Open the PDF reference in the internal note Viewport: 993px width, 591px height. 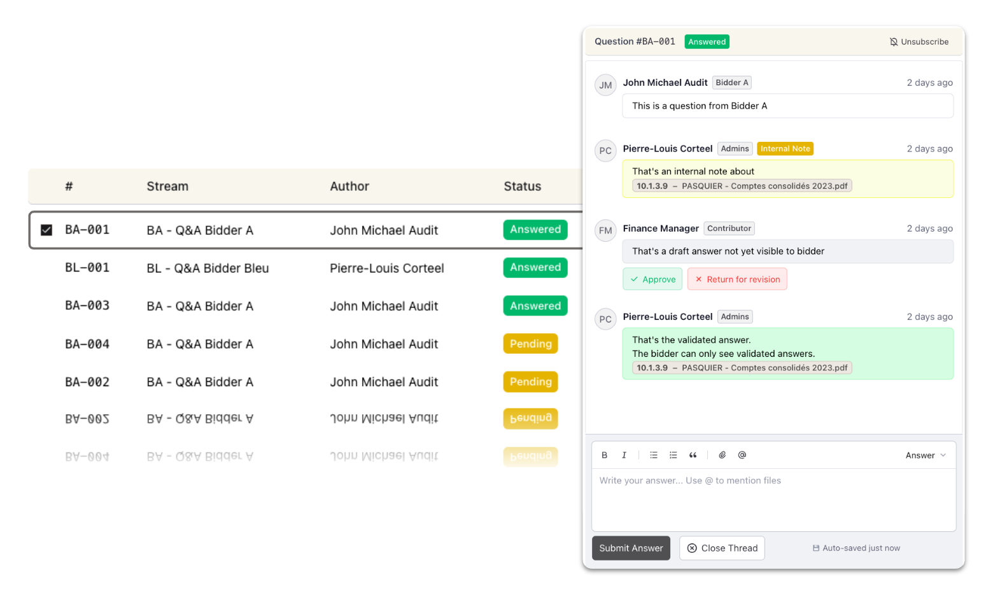pos(742,186)
